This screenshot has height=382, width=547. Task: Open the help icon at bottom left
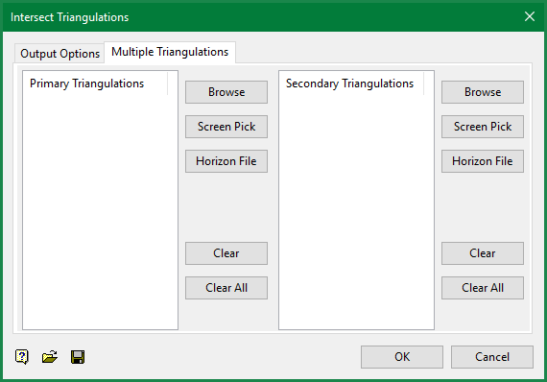pos(22,357)
